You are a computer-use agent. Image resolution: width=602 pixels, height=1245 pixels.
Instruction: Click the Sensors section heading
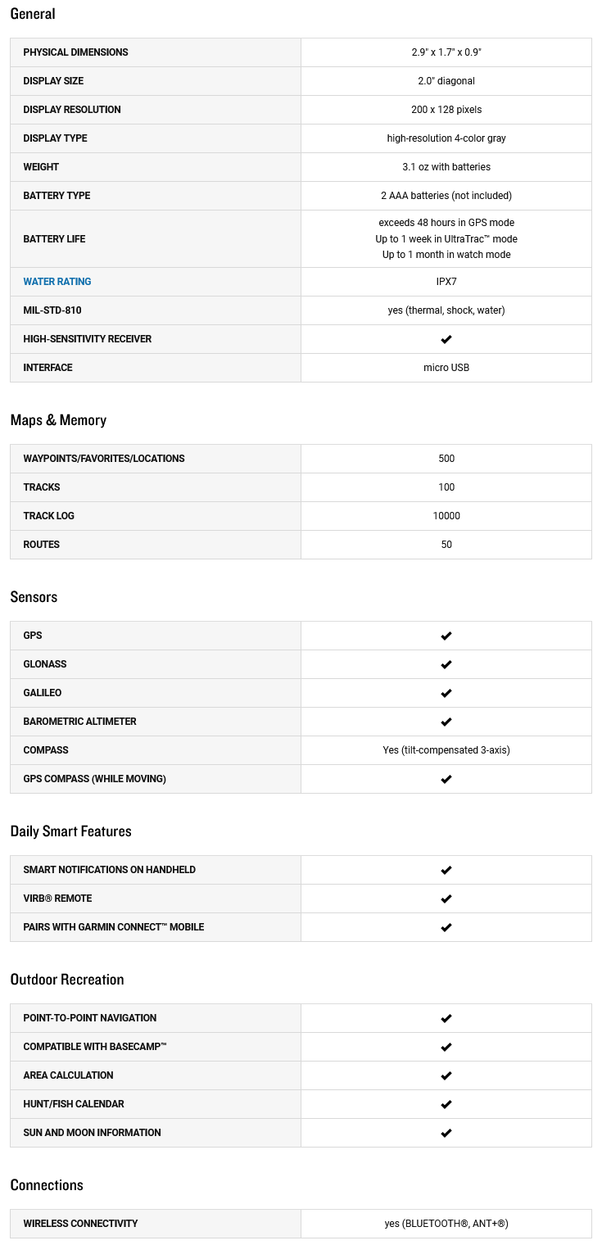[x=34, y=597]
